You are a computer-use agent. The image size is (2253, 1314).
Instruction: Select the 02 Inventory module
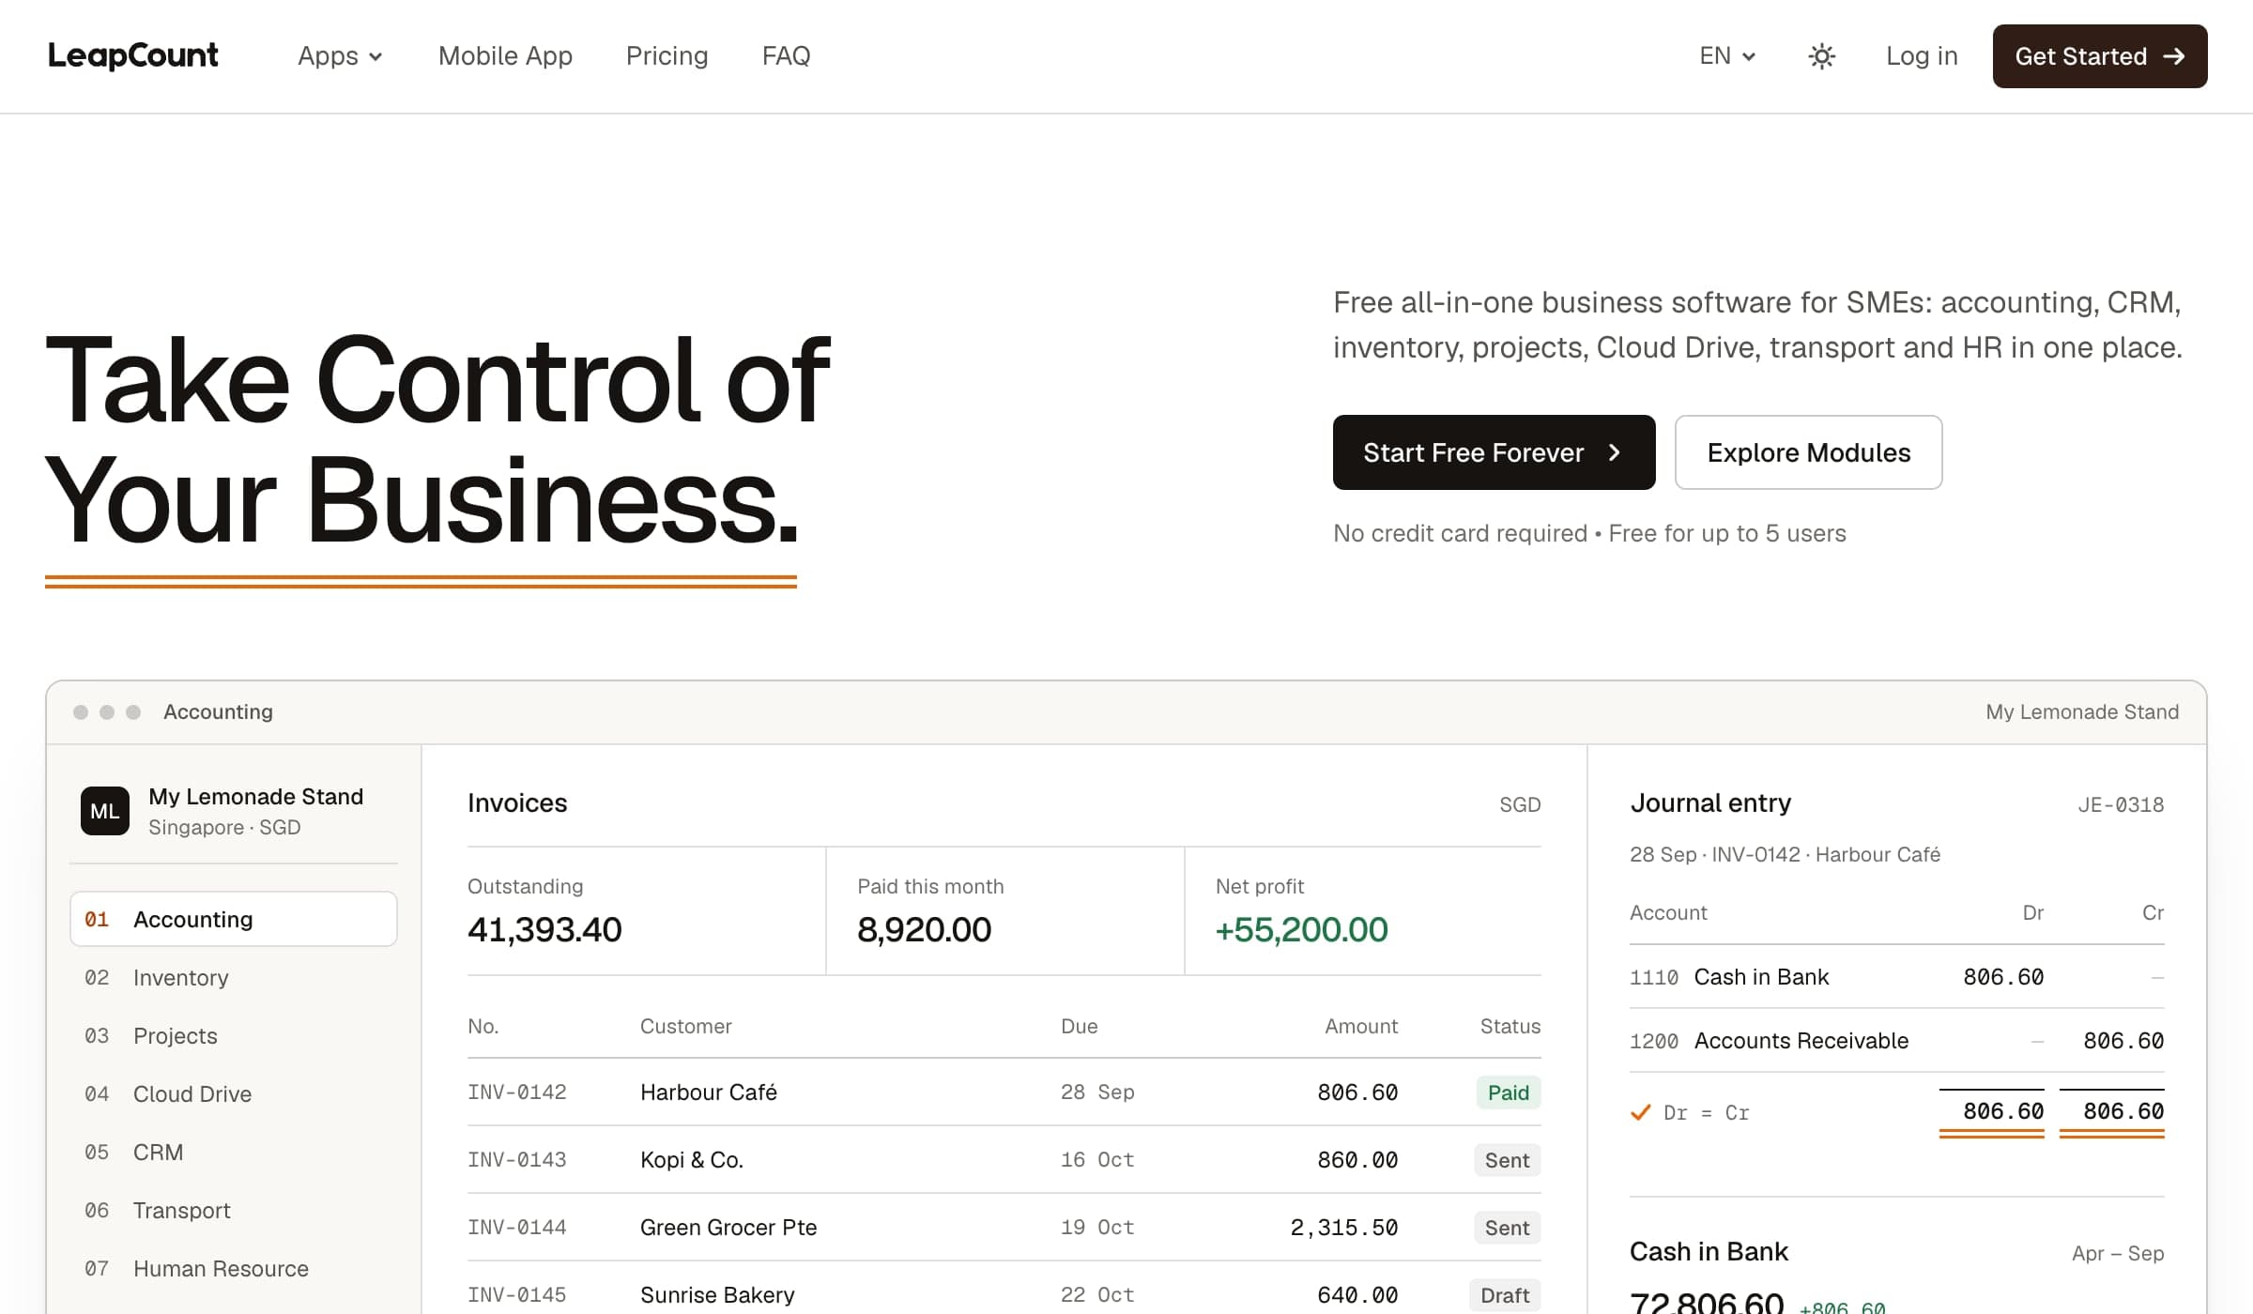234,977
